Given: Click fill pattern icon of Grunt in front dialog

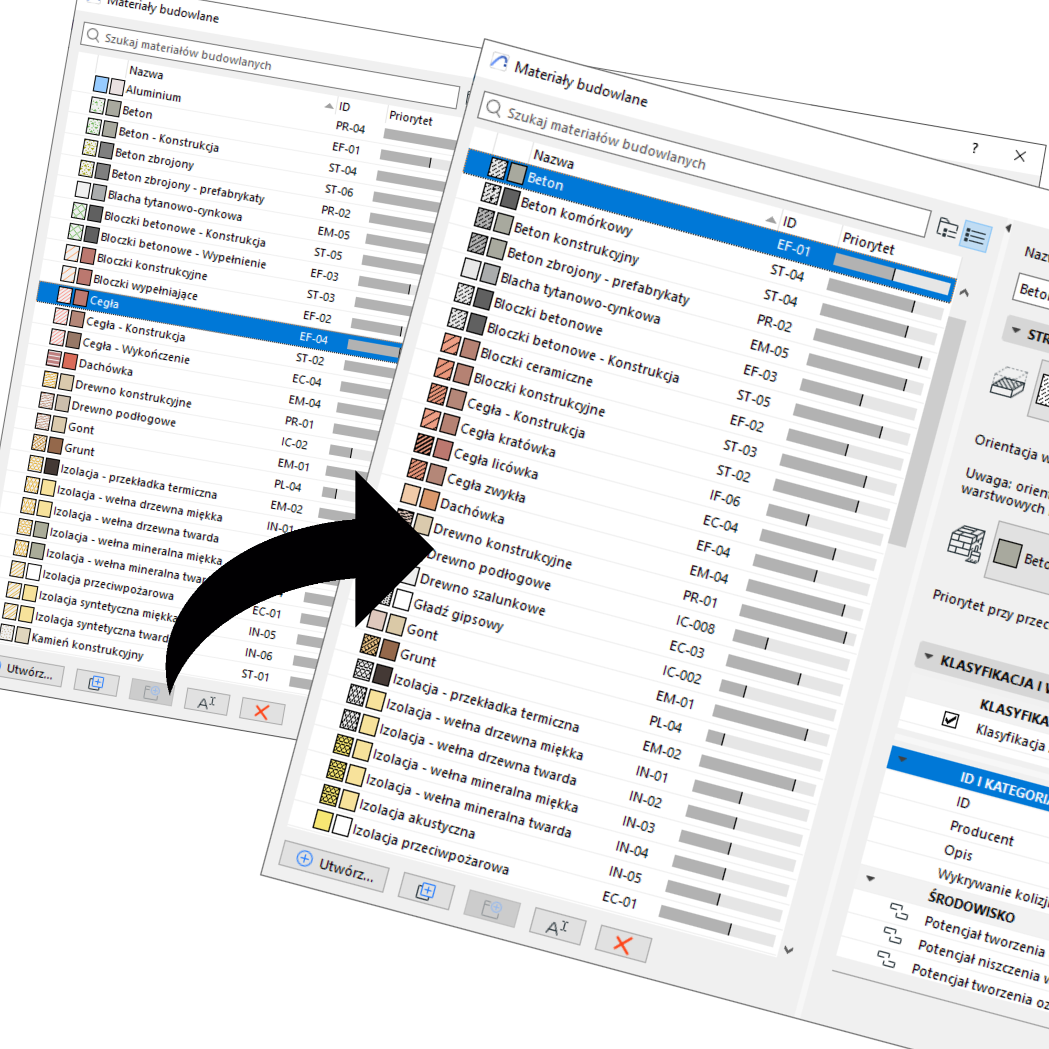Looking at the screenshot, I should tap(370, 645).
